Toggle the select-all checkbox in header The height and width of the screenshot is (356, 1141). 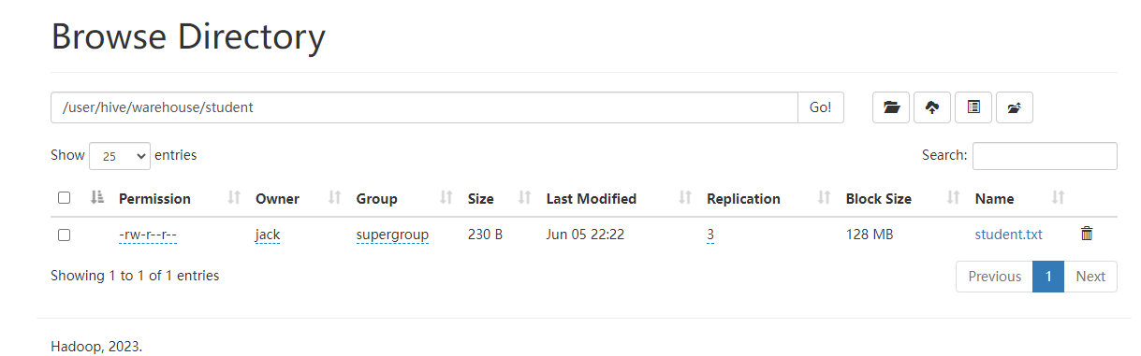point(64,198)
